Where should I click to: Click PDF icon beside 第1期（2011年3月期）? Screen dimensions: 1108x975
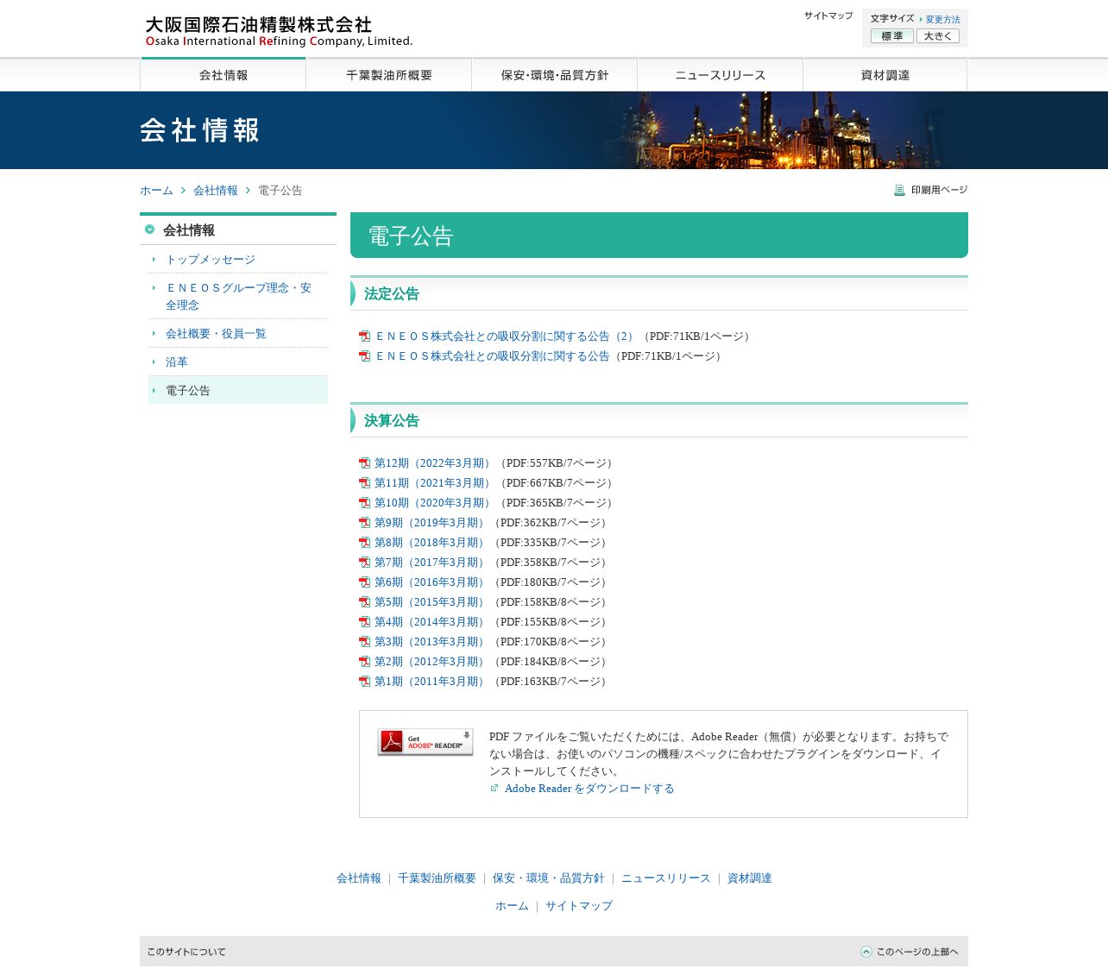364,682
